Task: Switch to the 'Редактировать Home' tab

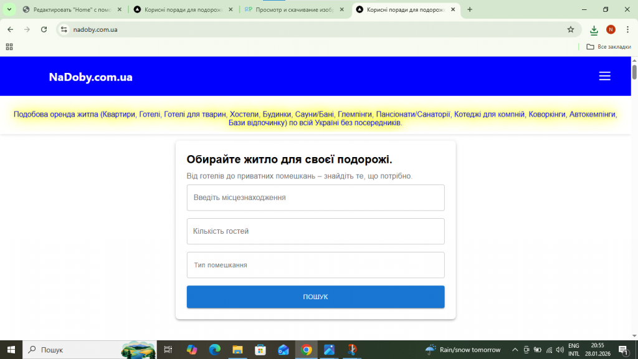Action: click(x=69, y=9)
